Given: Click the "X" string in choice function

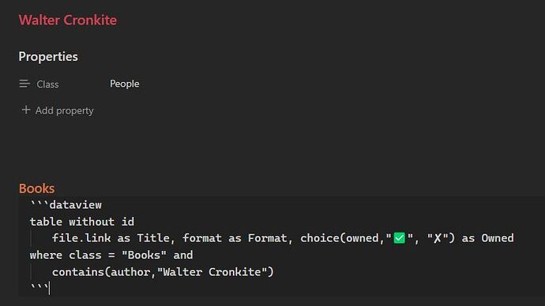Looking at the screenshot, I should tap(438, 238).
